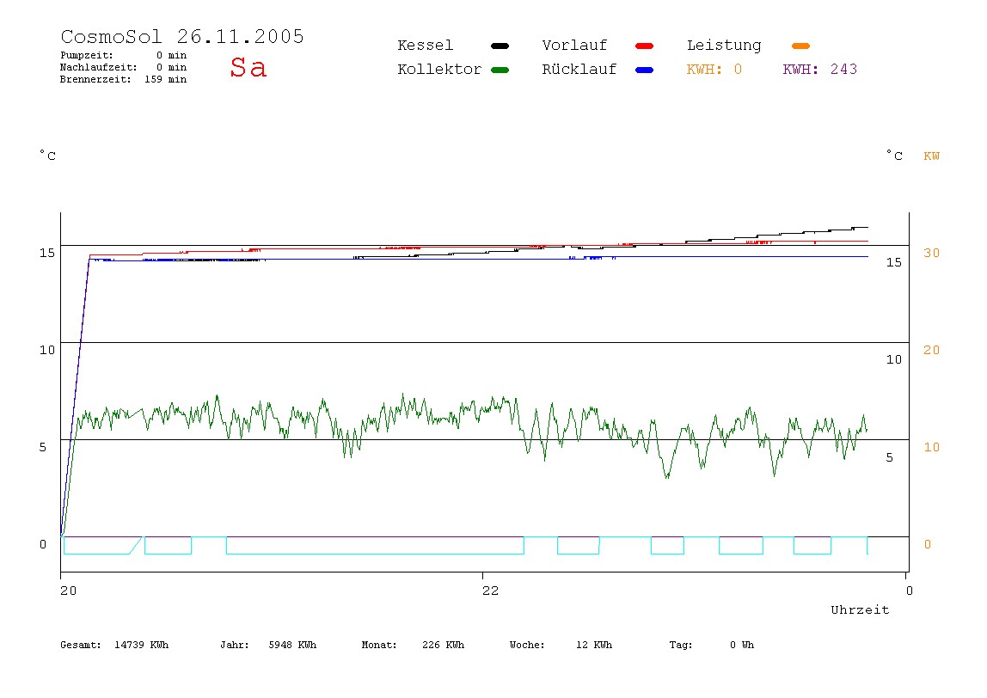Image resolution: width=987 pixels, height=698 pixels.
Task: Click the time axis "0" midnight label
Action: pos(909,591)
